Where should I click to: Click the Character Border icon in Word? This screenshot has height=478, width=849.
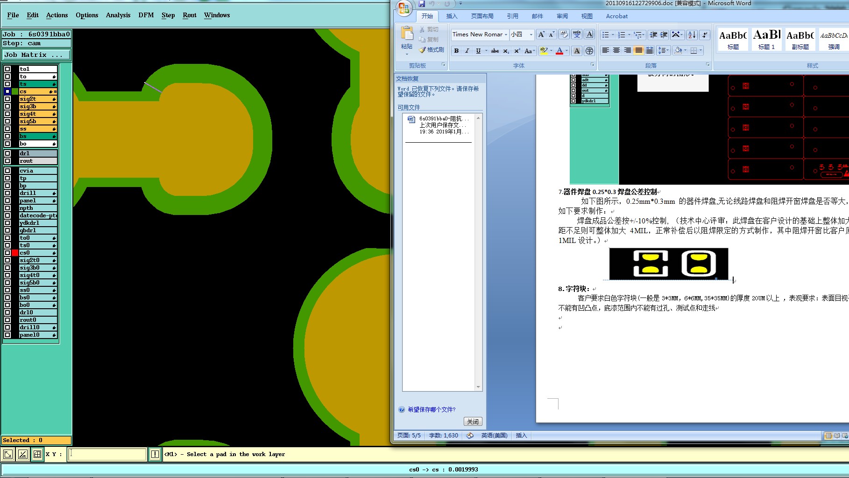tap(589, 35)
